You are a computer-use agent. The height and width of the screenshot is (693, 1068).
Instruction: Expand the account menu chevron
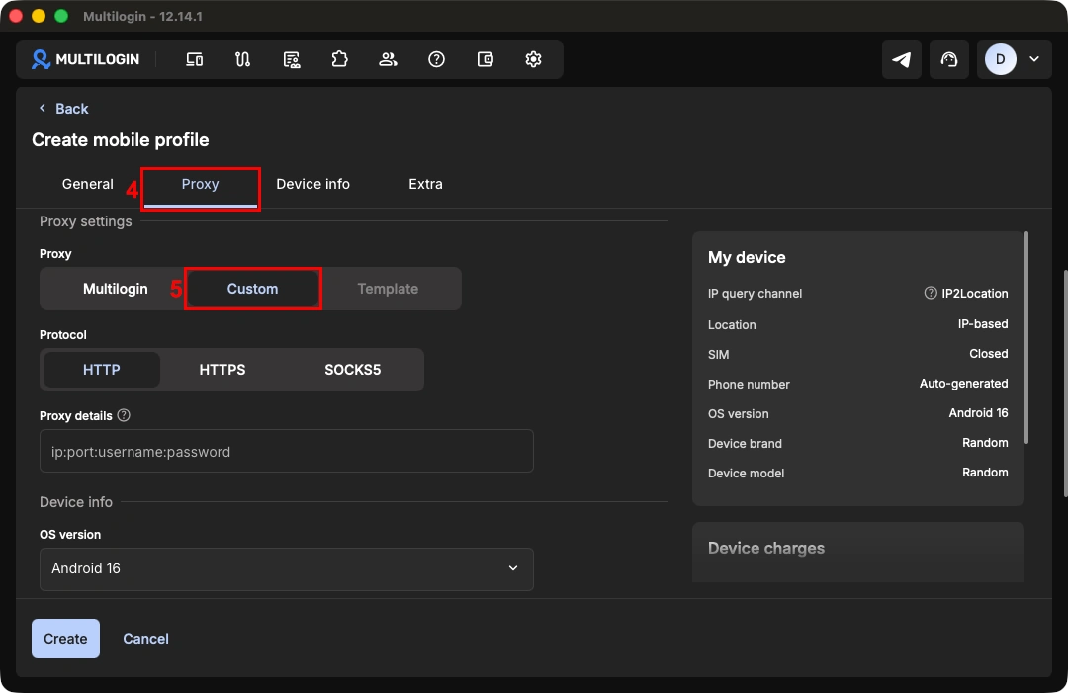click(1034, 60)
